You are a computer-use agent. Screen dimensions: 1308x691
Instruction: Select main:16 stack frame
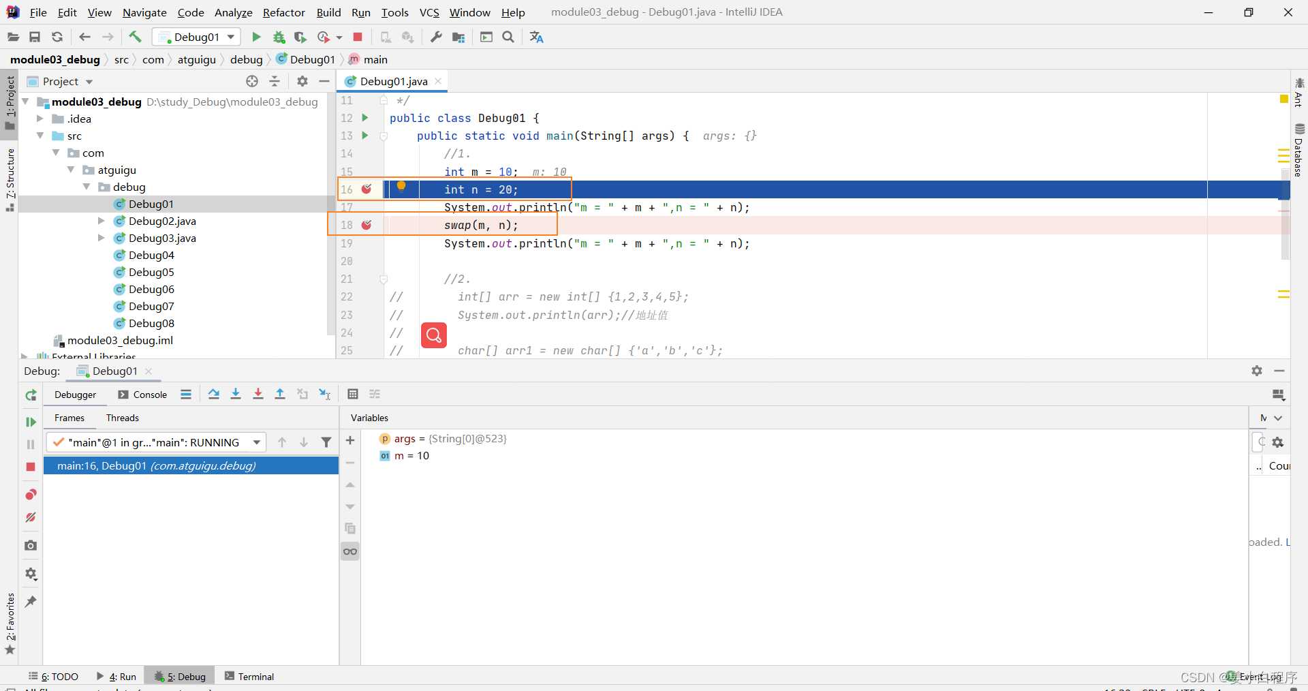coord(191,465)
